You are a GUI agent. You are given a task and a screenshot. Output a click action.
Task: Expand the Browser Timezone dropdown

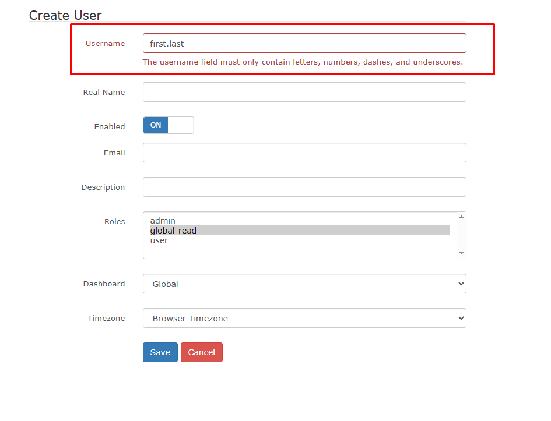click(x=304, y=319)
